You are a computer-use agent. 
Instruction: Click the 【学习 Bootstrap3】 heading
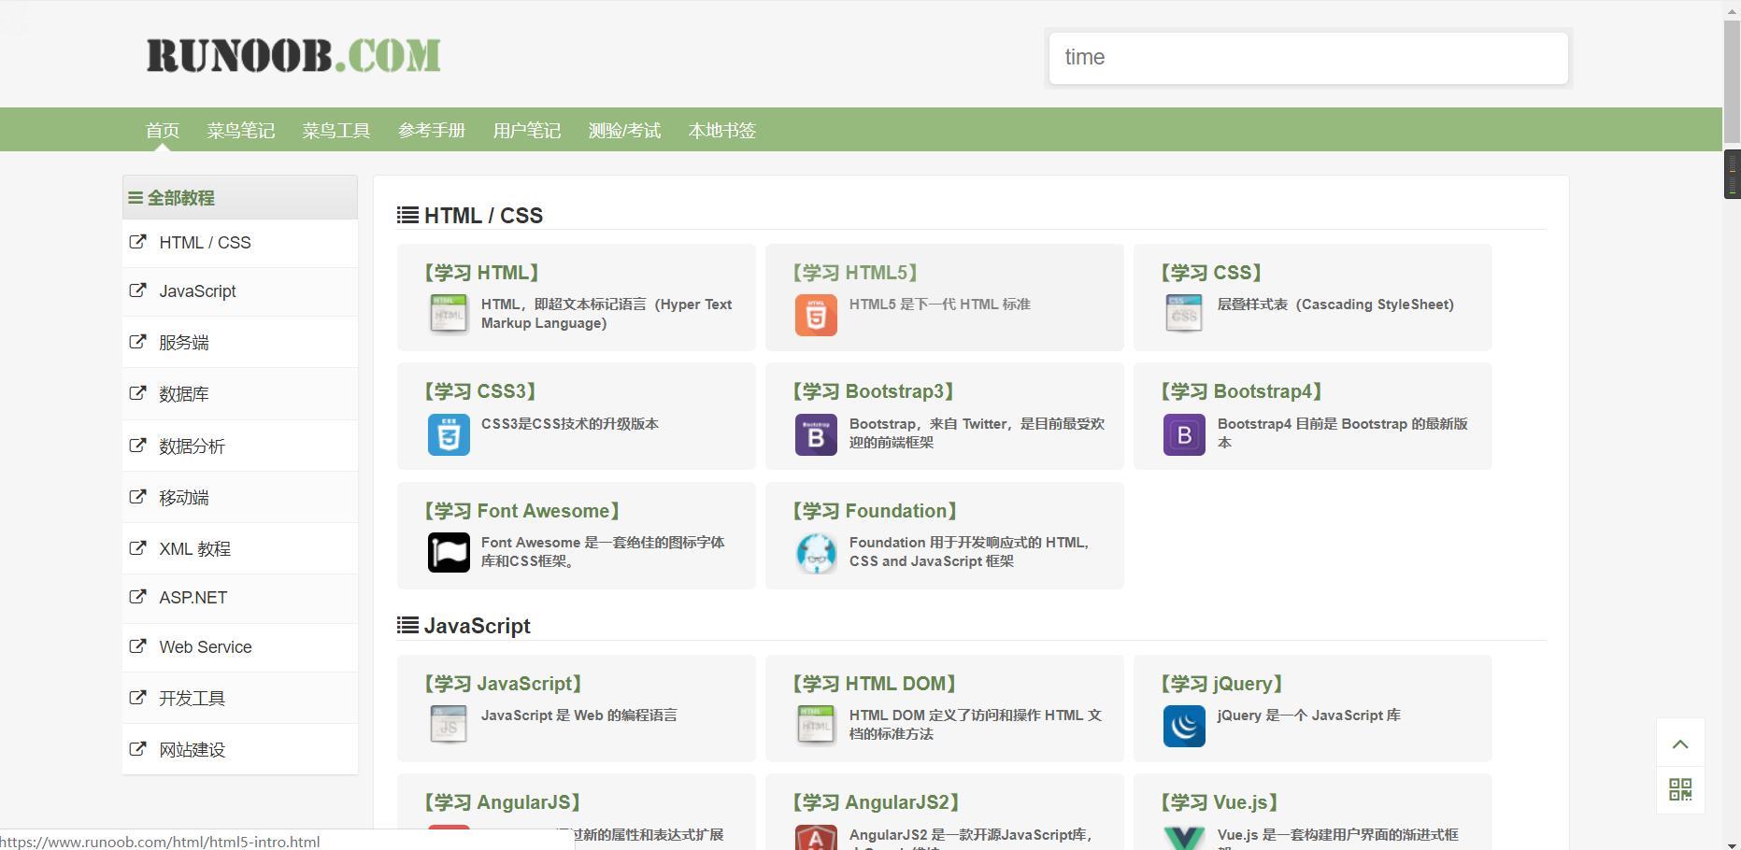[x=873, y=391]
